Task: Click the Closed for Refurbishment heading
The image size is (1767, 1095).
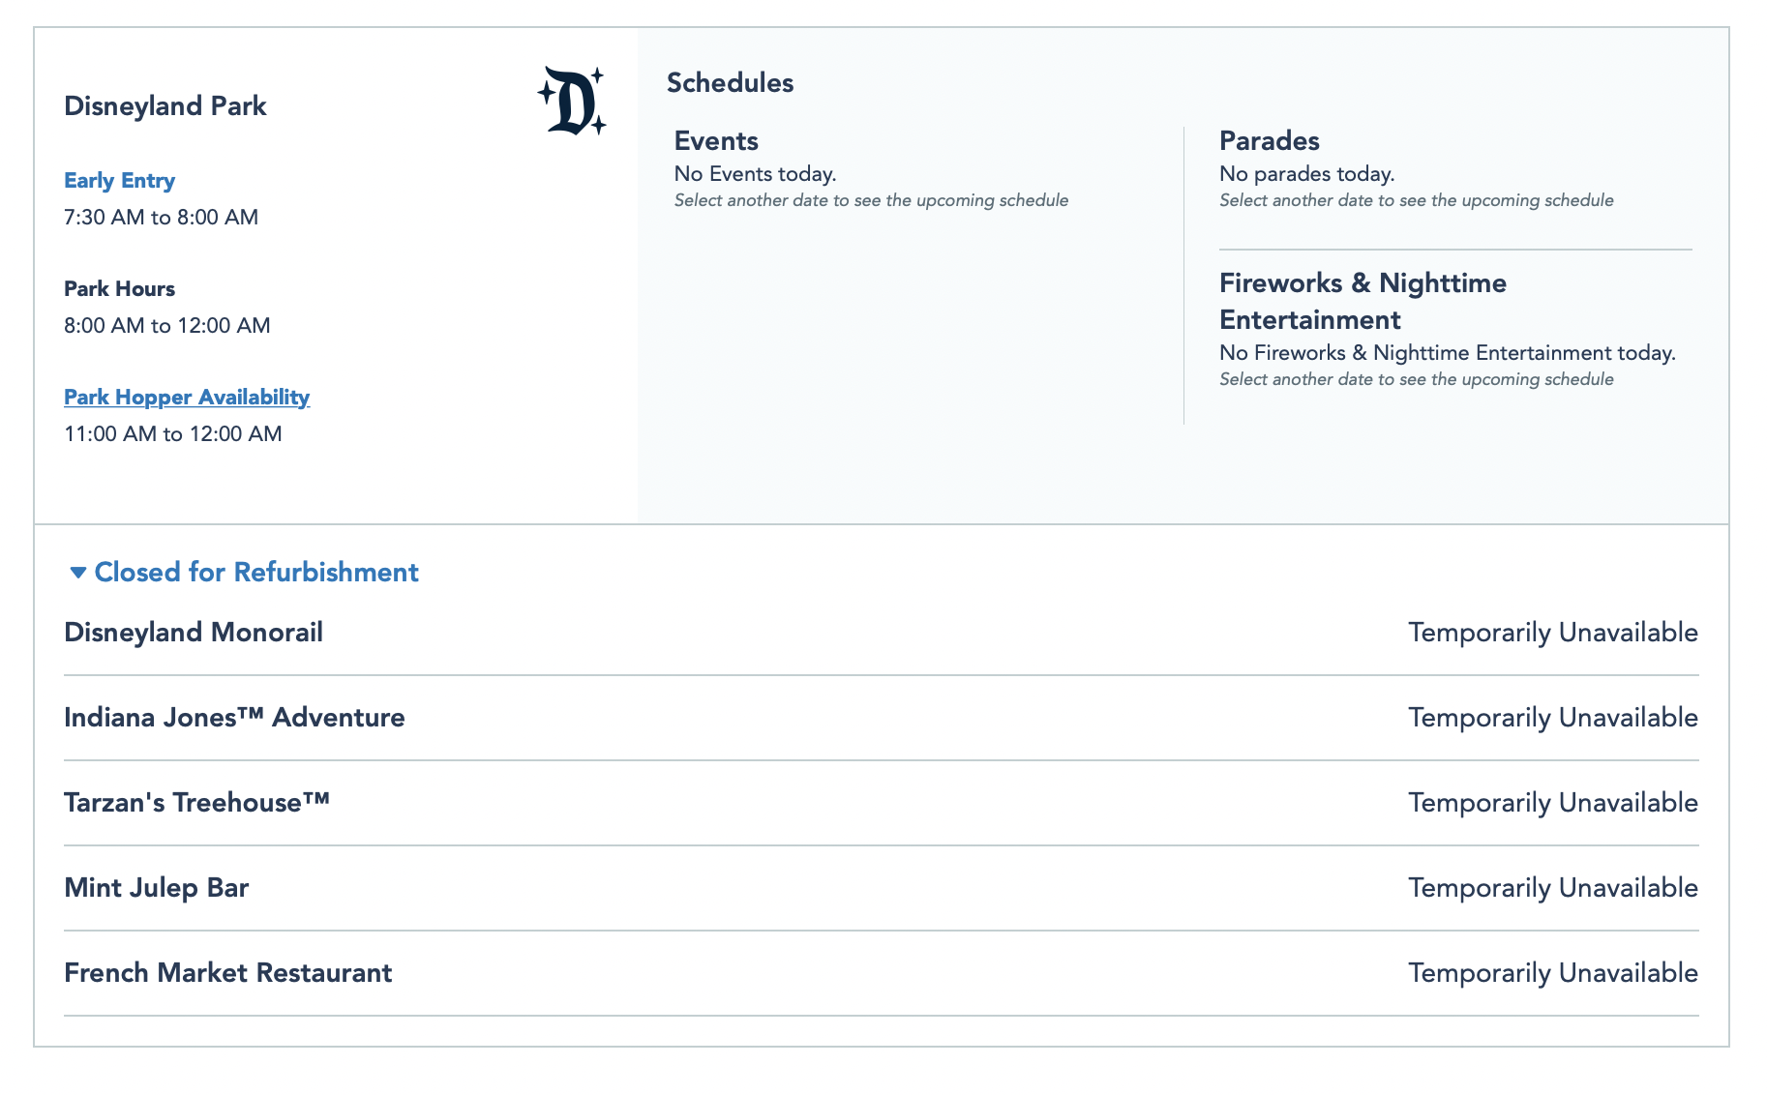Action: (x=256, y=573)
